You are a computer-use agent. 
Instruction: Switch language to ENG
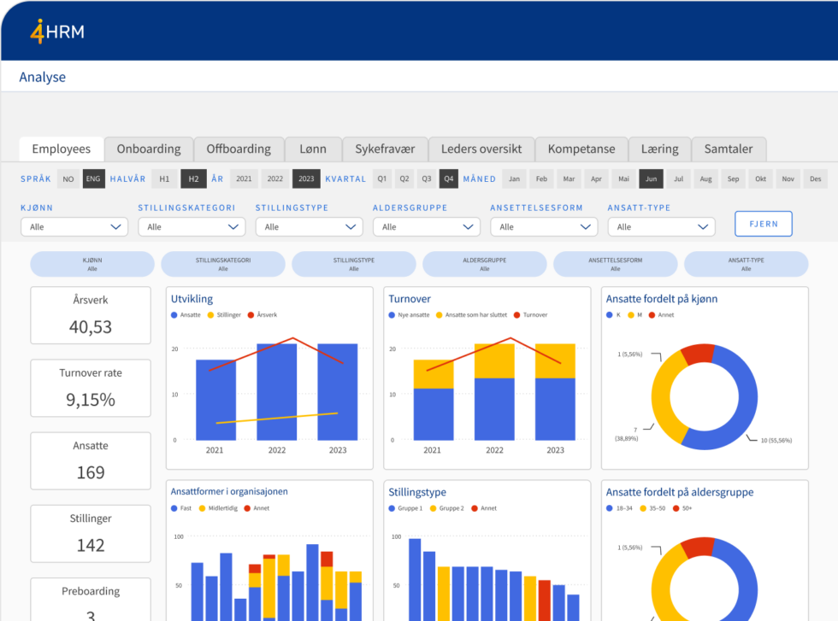tap(93, 179)
